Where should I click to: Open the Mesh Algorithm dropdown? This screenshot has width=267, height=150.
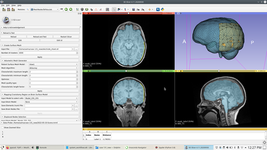coord(53,68)
